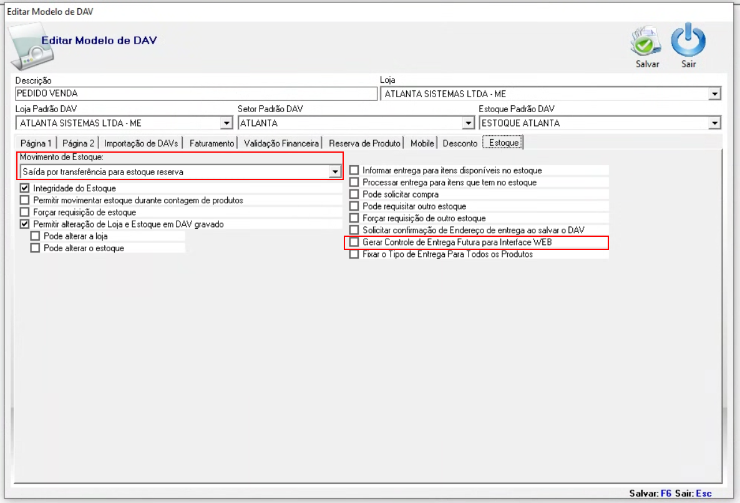Viewport: 740px width, 503px height.
Task: Toggle the Integridade do Estoque checkbox
Action: click(25, 188)
